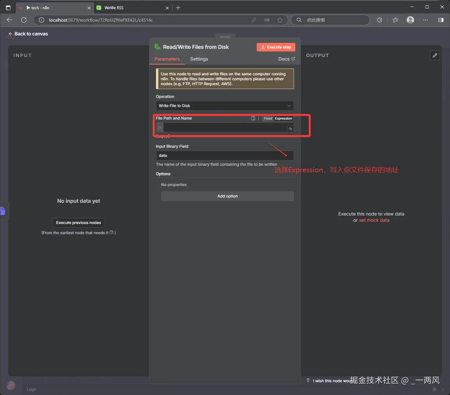Reload the current page
Viewport: 450px width, 395px height.
click(x=24, y=20)
